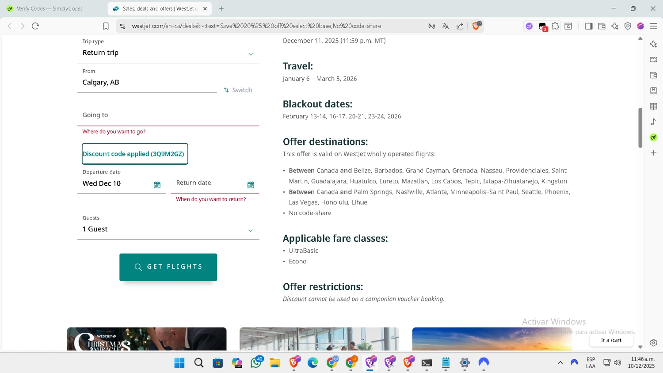663x373 pixels.
Task: Open the Windows Start menu
Action: click(179, 363)
